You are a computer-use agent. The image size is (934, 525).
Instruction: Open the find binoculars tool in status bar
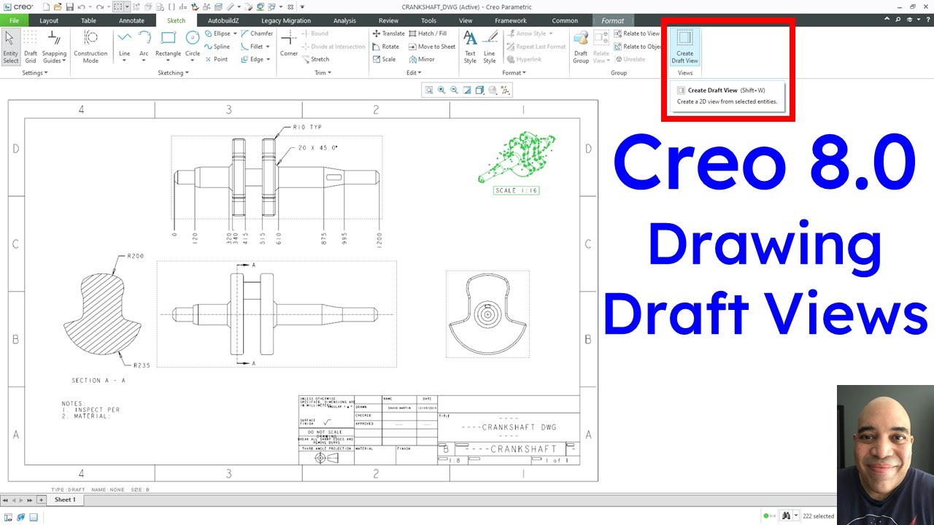786,516
